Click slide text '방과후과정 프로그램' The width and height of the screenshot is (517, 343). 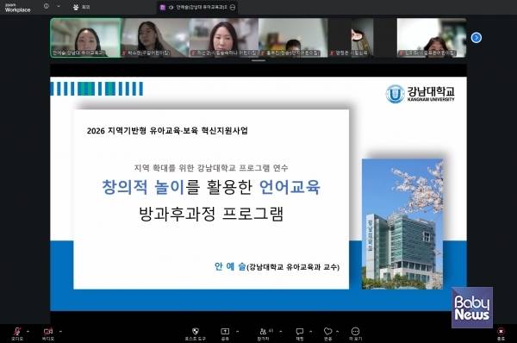pyautogui.click(x=211, y=214)
